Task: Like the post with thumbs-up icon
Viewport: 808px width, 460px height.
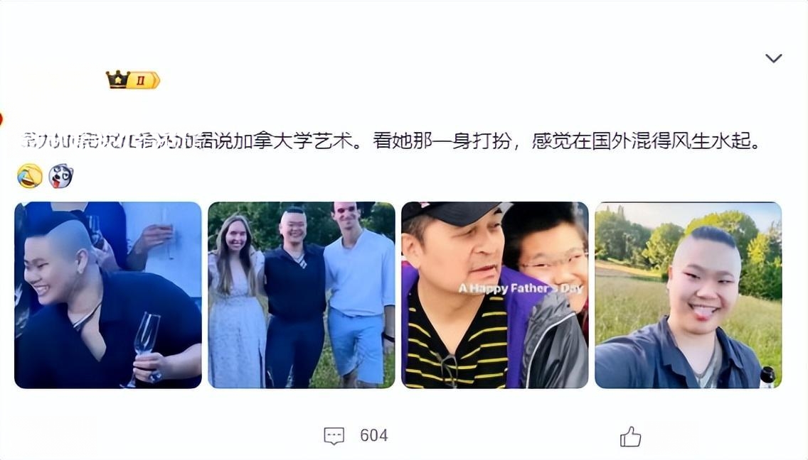Action: 630,437
